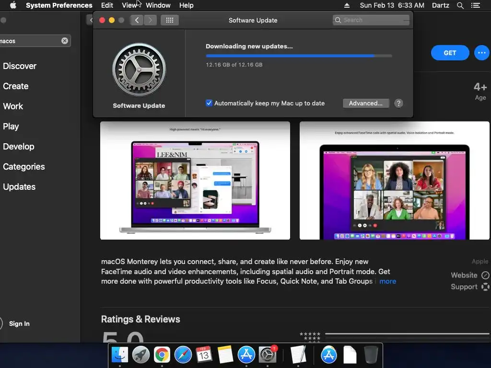
Task: Open the Apple menu
Action: pyautogui.click(x=13, y=5)
